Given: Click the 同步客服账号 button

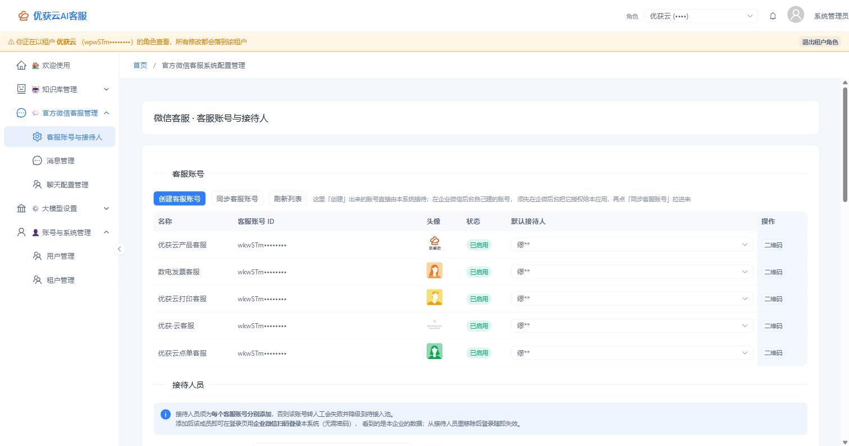Looking at the screenshot, I should [238, 199].
